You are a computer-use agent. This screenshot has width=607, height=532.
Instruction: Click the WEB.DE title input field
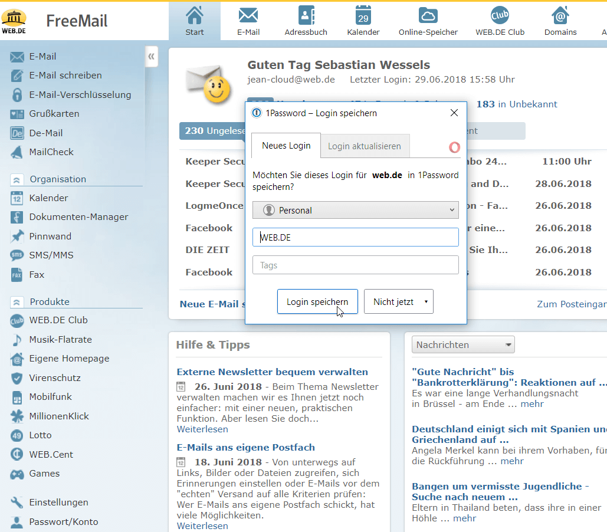pyautogui.click(x=355, y=237)
